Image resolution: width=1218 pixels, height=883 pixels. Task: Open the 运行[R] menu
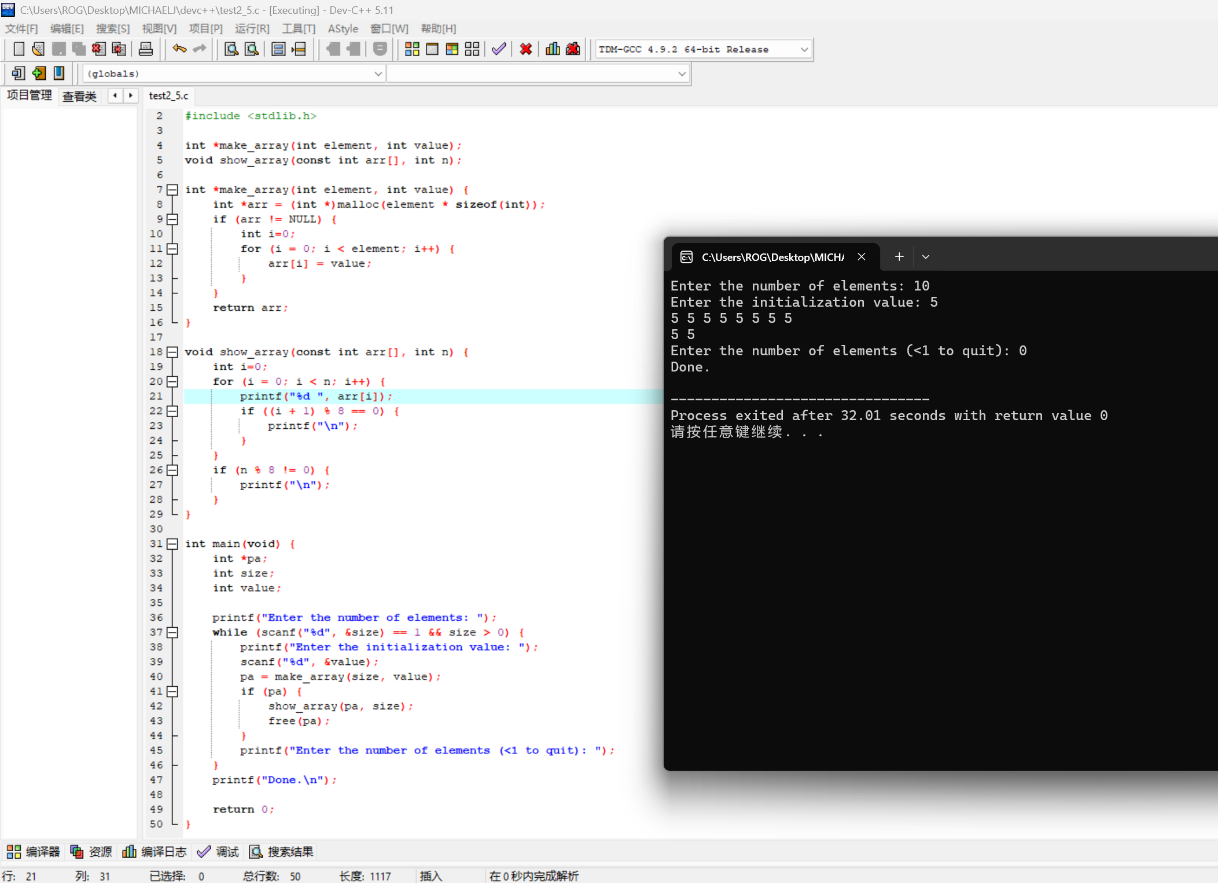[x=252, y=28]
